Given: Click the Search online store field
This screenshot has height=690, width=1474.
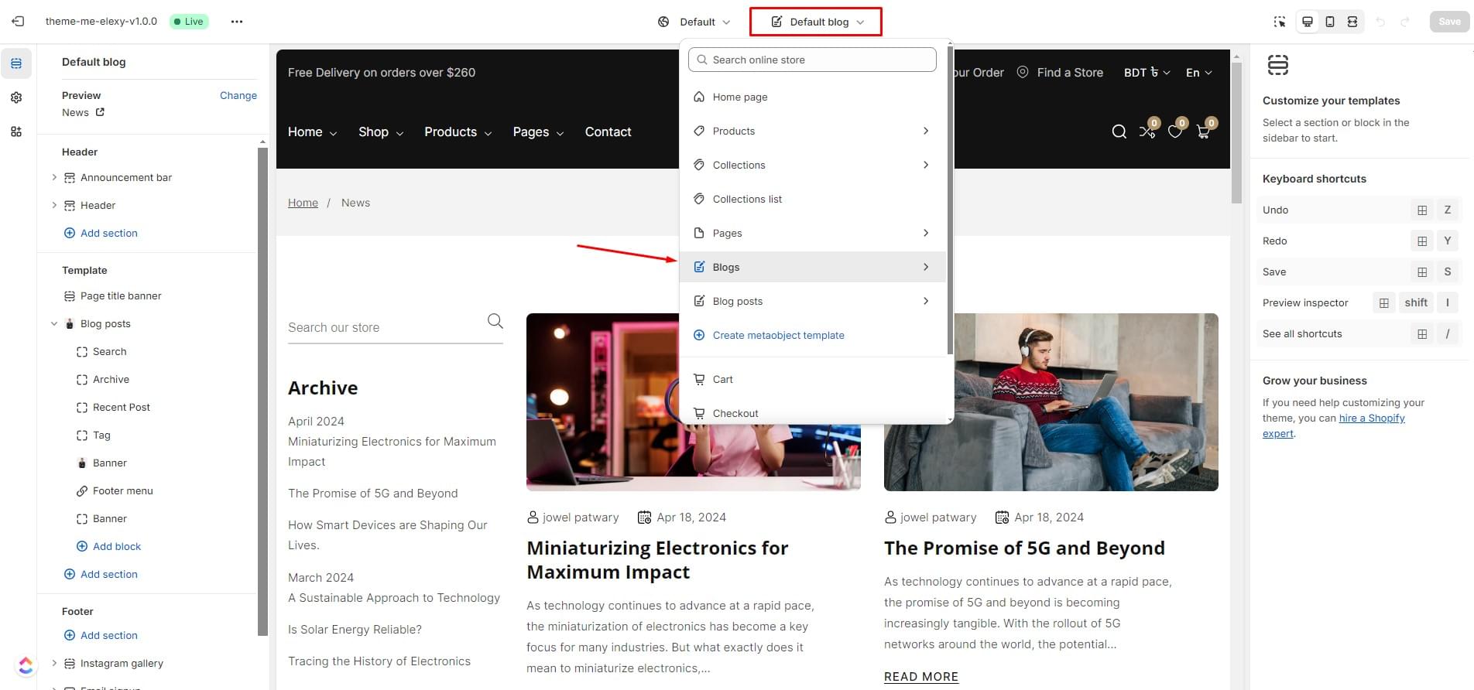Looking at the screenshot, I should [812, 60].
